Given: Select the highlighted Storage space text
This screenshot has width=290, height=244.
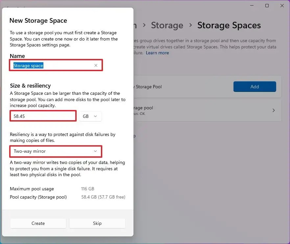Looking at the screenshot, I should point(28,66).
